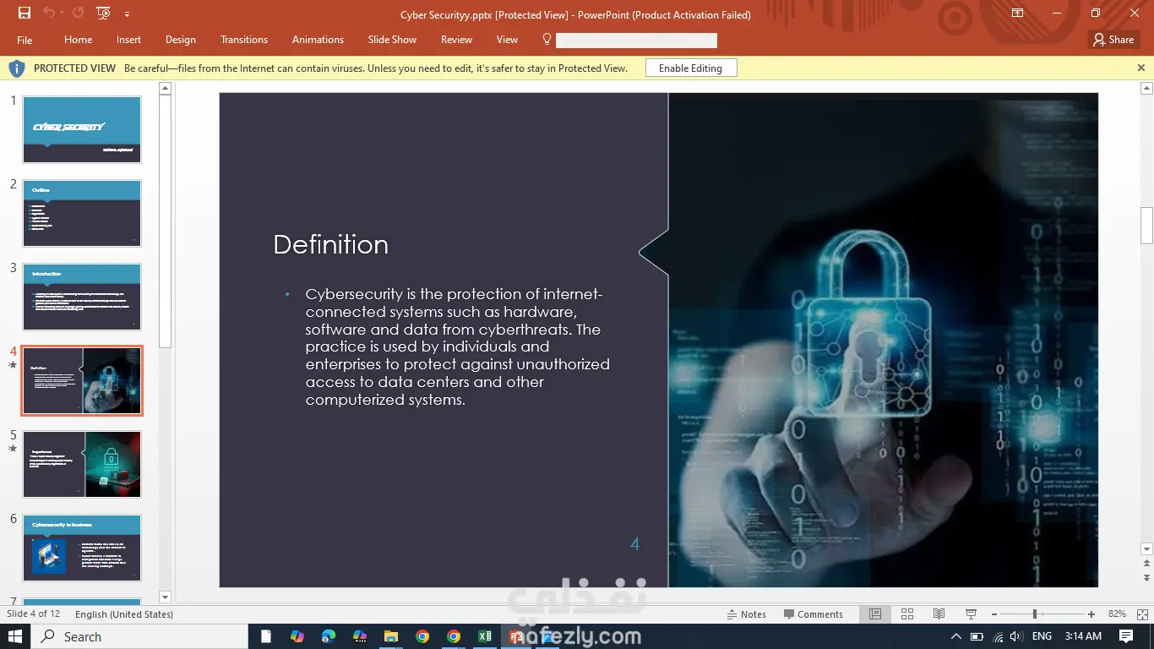1154x649 pixels.
Task: Select slide 6 Cybersecurity in business thumbnail
Action: click(x=82, y=548)
